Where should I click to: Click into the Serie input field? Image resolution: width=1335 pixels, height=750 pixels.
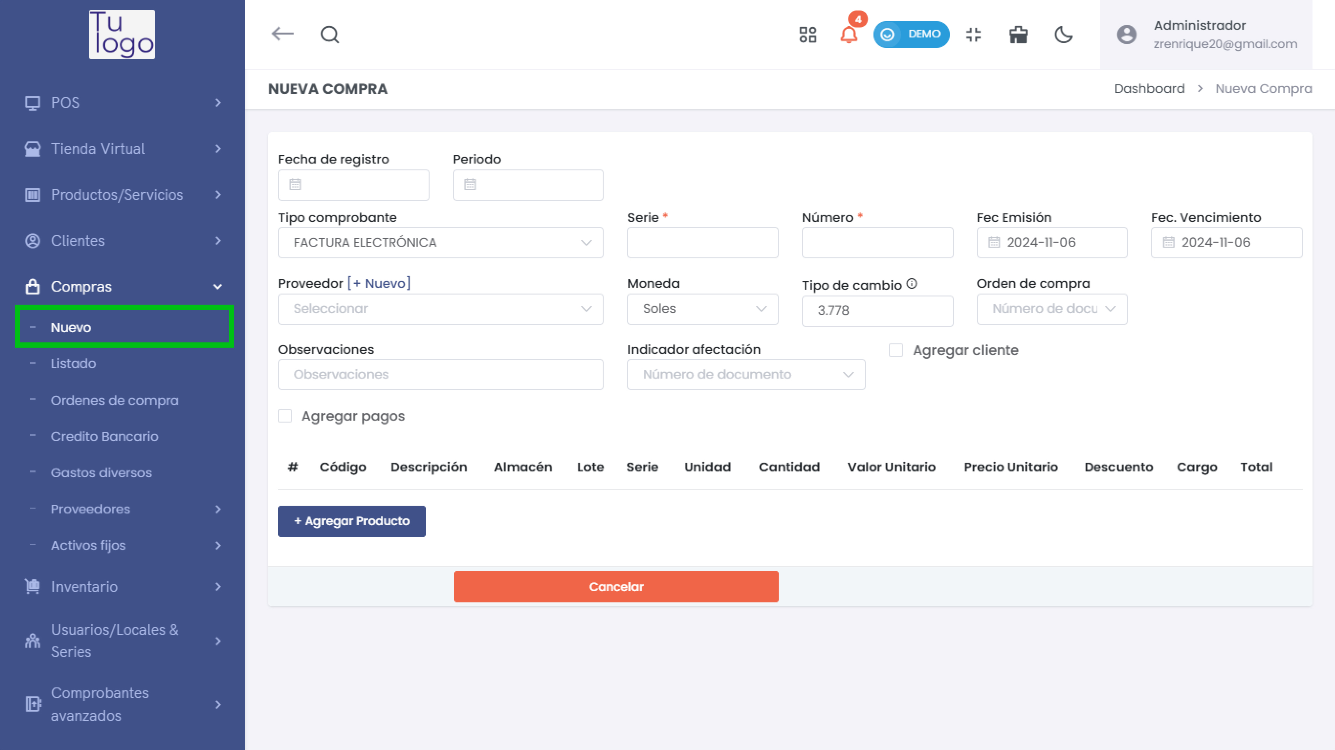pos(702,242)
